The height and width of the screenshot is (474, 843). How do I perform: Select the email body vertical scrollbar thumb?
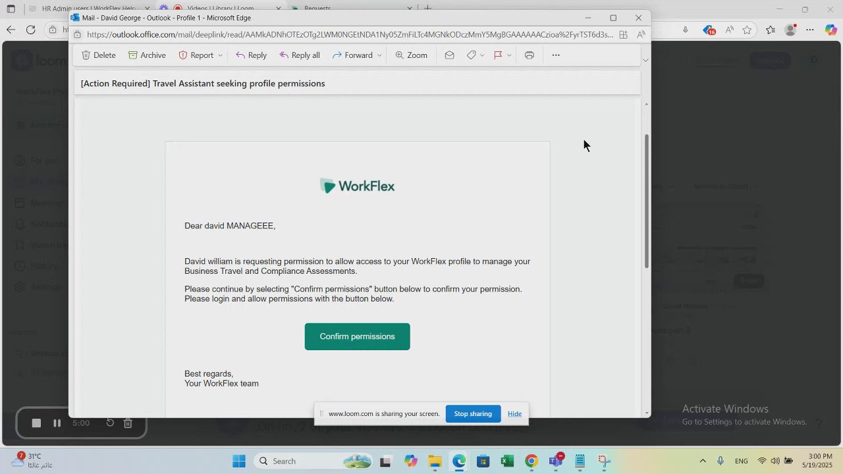[646, 201]
